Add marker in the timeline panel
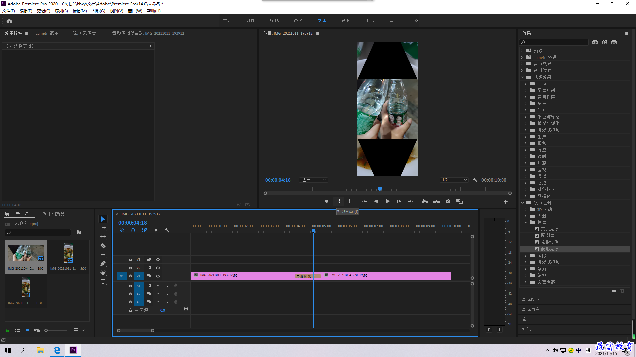The image size is (636, 357). tap(156, 230)
